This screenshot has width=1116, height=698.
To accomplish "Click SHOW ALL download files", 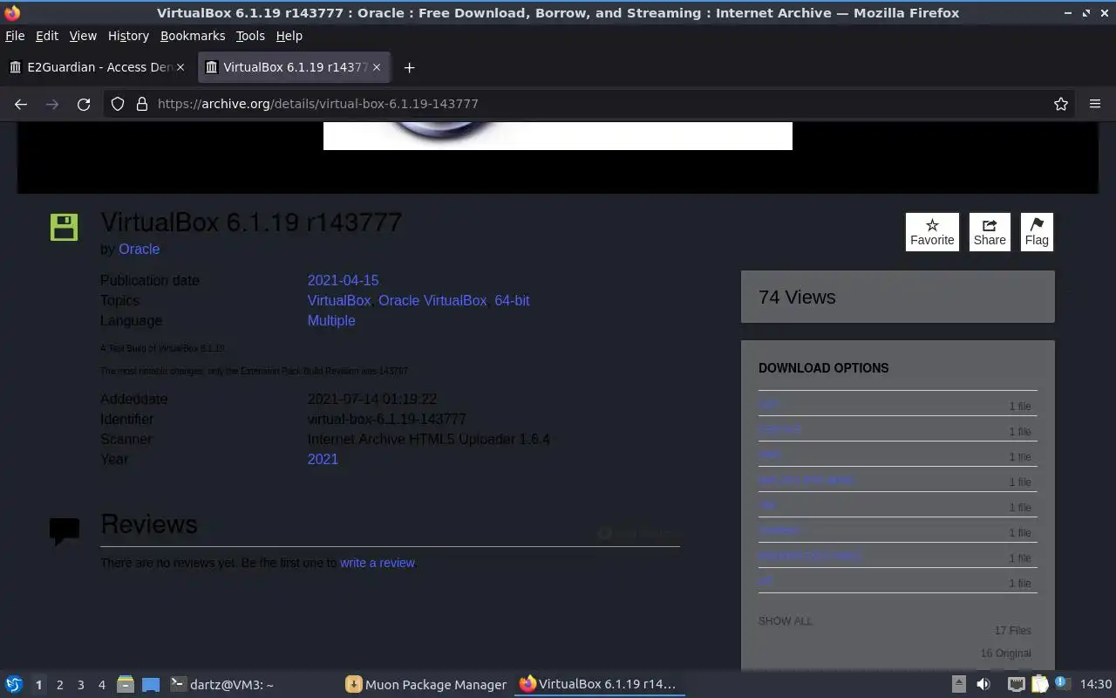I will pyautogui.click(x=786, y=621).
